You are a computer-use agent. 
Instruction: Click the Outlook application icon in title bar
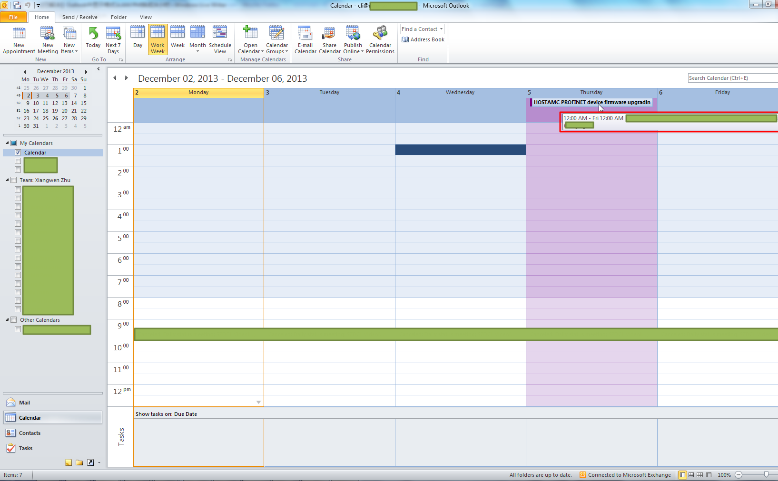5,5
